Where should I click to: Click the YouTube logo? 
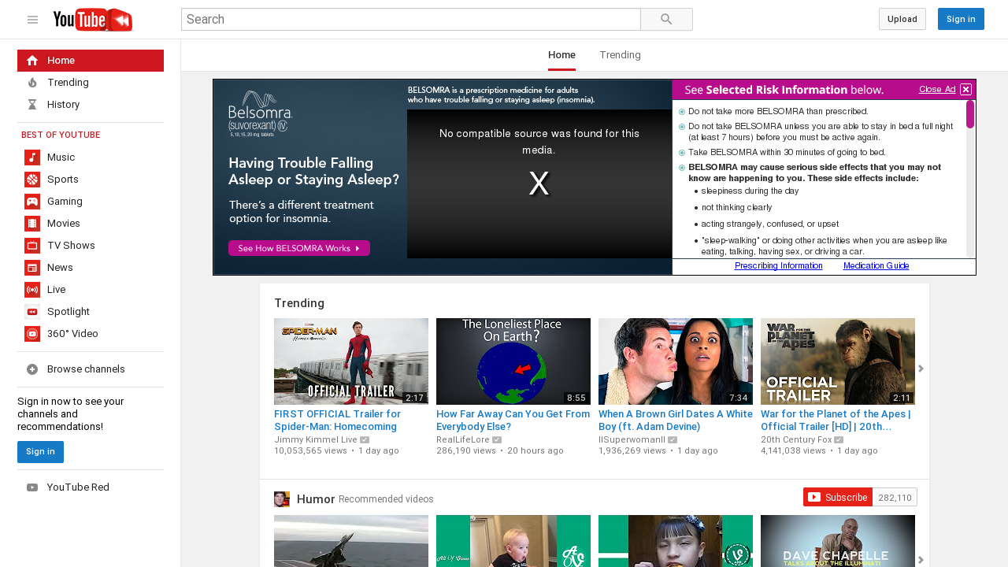[x=93, y=20]
